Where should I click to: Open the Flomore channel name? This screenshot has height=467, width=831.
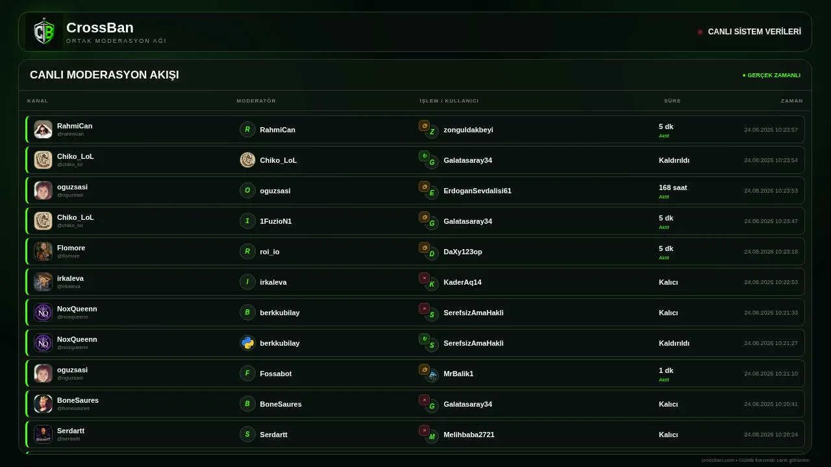click(x=71, y=248)
